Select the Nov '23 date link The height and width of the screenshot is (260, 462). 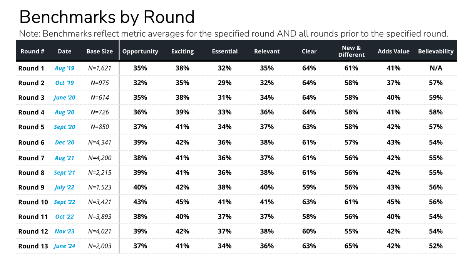64,231
